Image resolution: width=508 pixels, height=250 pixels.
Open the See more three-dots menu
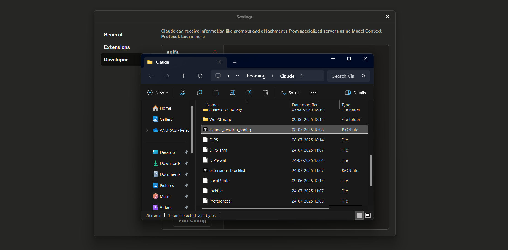click(313, 93)
